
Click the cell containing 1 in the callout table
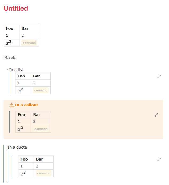pyautogui.click(x=19, y=121)
